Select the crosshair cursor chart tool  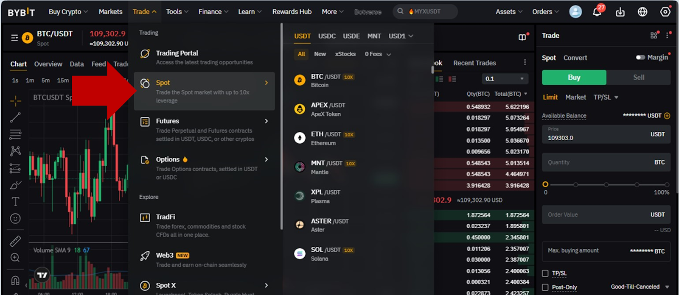coord(15,101)
